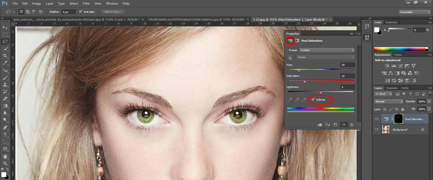The width and height of the screenshot is (433, 180).
Task: Select the Rectangular Marquee tool
Action: [5, 35]
